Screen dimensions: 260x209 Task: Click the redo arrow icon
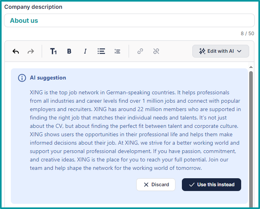30,51
